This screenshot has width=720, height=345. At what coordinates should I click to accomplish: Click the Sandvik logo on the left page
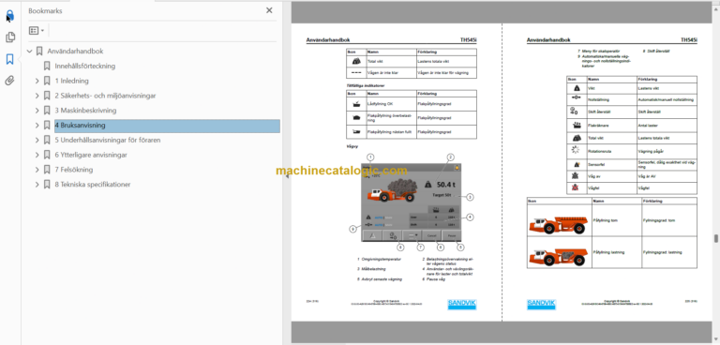tap(462, 304)
